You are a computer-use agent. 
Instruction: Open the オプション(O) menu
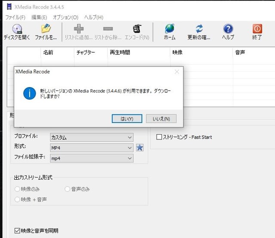coord(66,17)
